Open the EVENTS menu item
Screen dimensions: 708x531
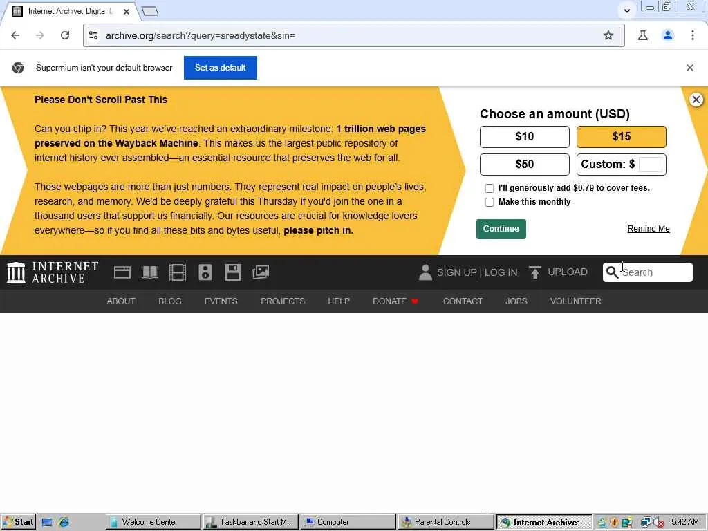tap(221, 301)
